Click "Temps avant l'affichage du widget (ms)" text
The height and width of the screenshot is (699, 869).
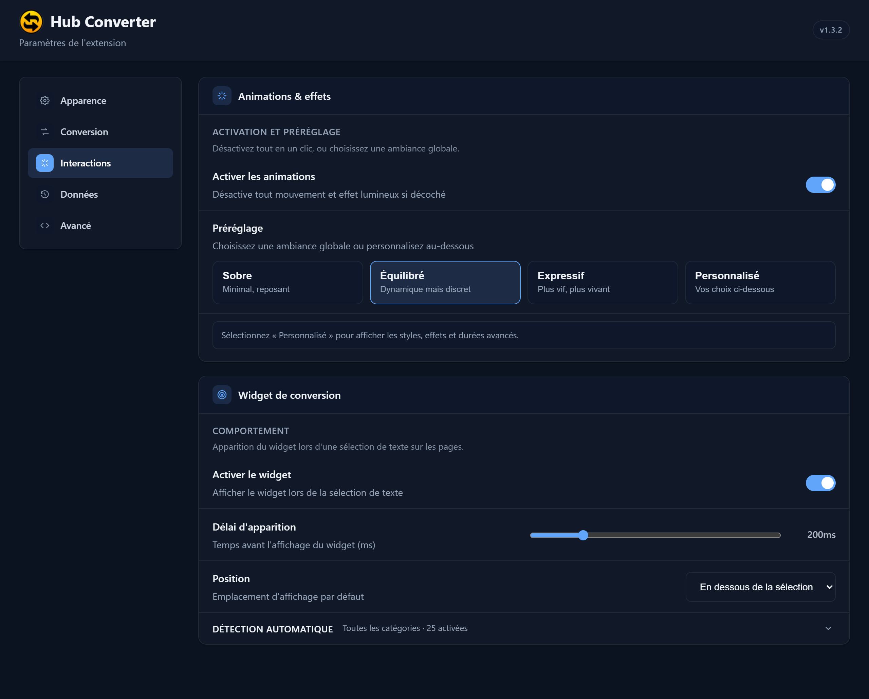coord(293,545)
